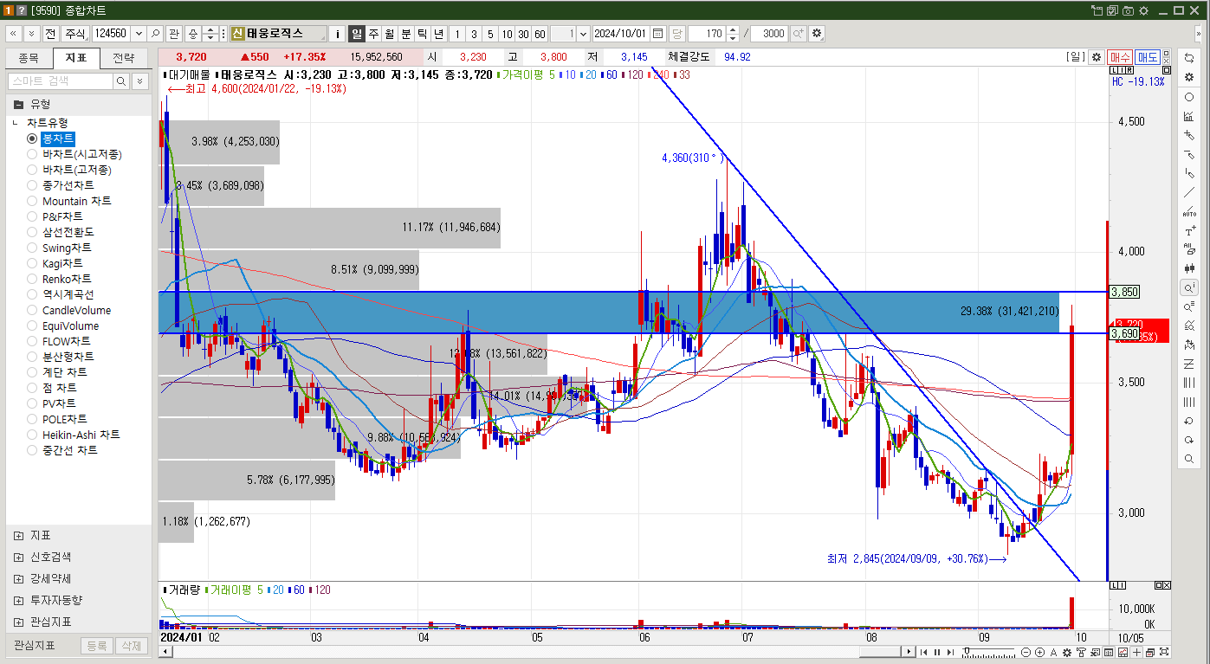Select the Mountain 차트 radio option

click(32, 201)
